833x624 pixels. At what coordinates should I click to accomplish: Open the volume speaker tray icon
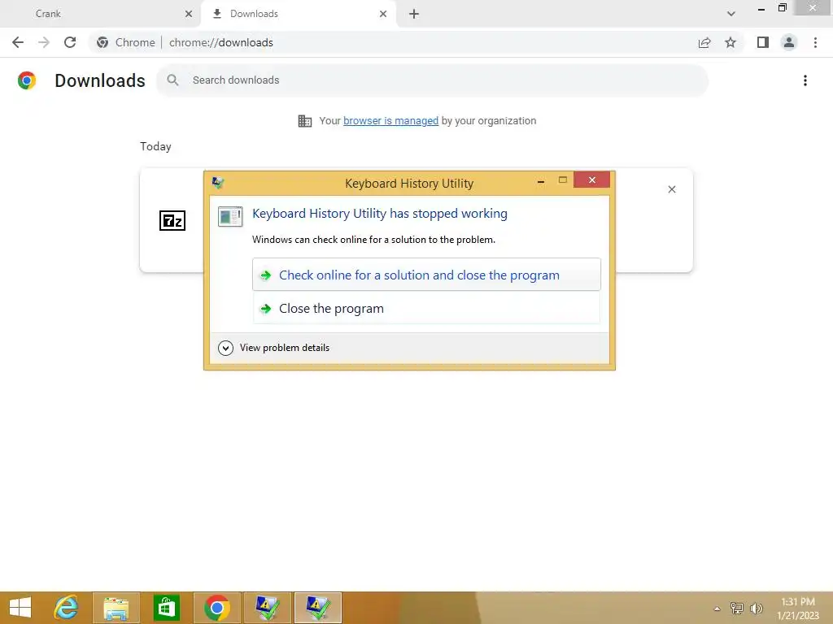(x=756, y=609)
